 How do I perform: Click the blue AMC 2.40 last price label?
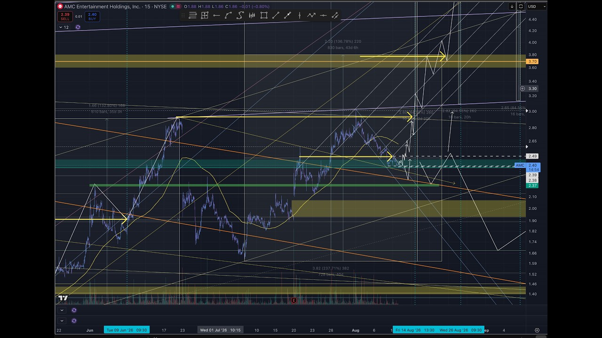coord(528,168)
